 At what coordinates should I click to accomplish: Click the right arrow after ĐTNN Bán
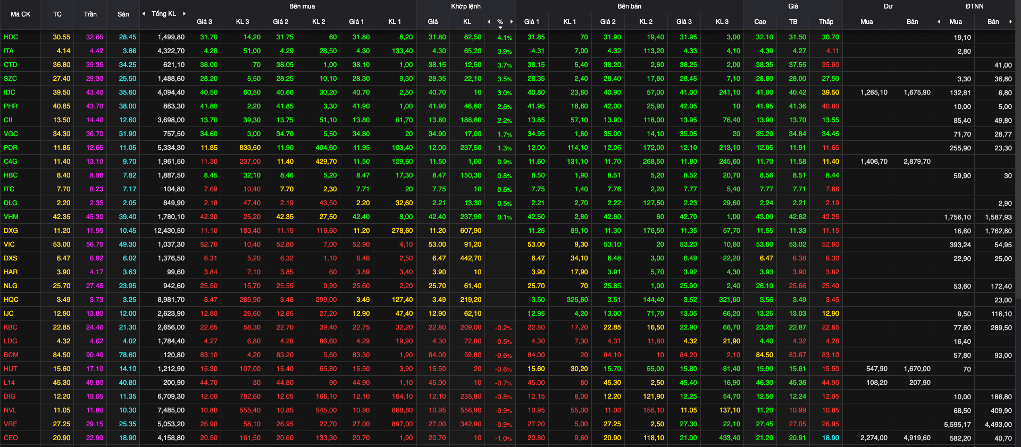pos(1010,22)
